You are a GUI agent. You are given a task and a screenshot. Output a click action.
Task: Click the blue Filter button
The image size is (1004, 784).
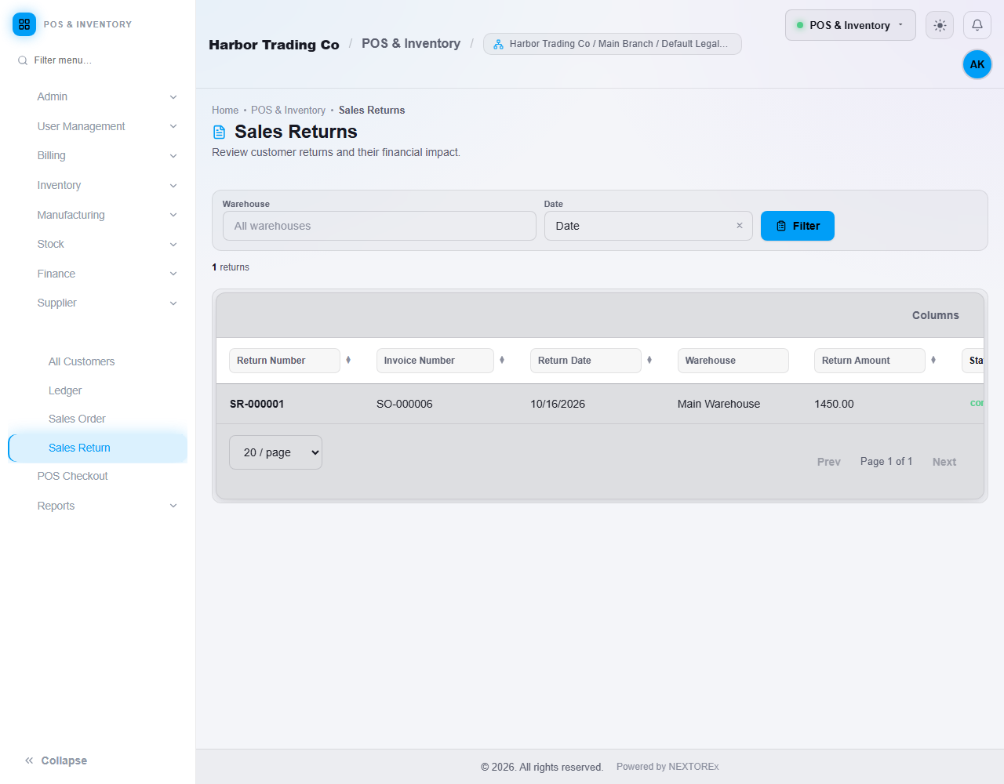pos(798,226)
